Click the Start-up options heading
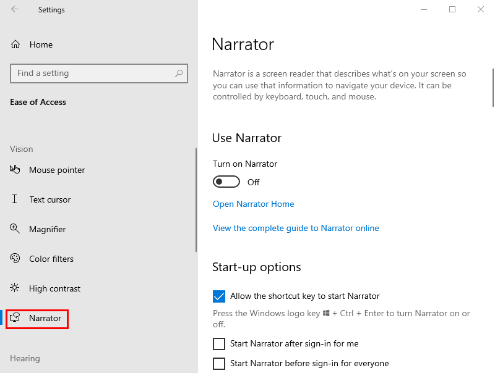Image resolution: width=495 pixels, height=373 pixels. pyautogui.click(x=256, y=267)
